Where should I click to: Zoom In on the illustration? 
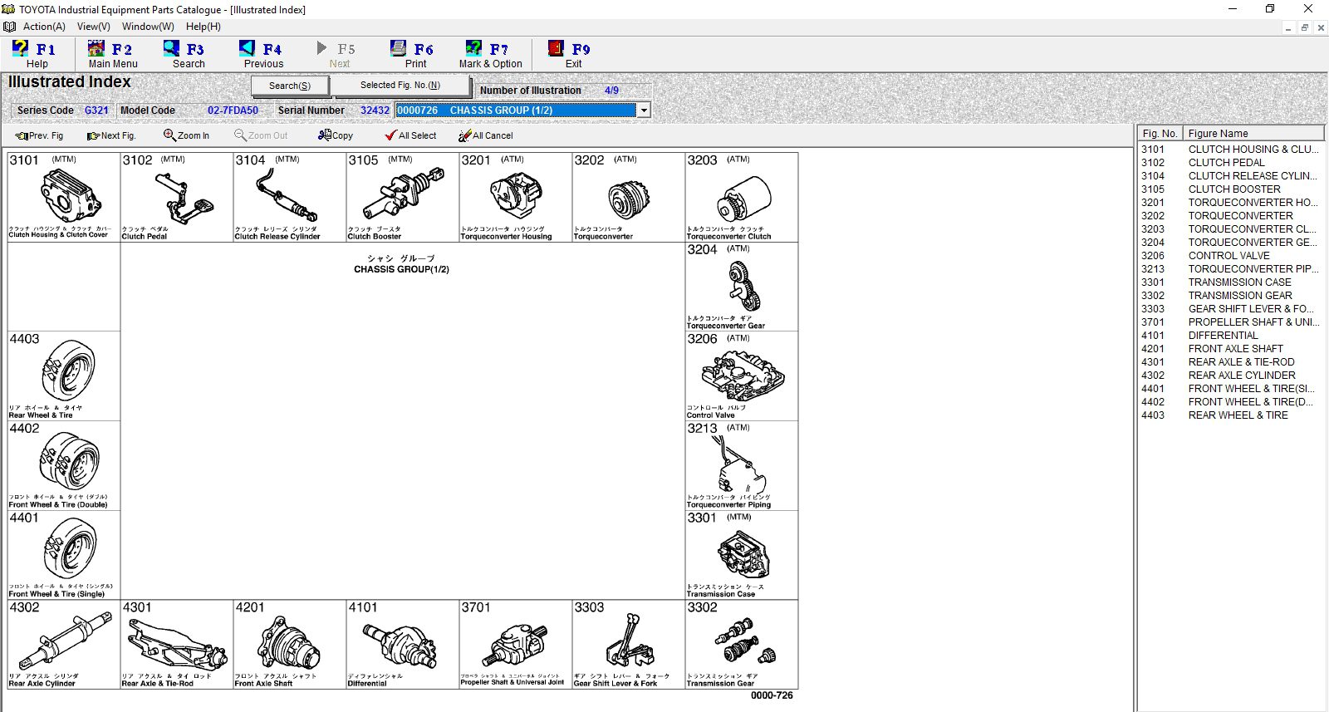(x=186, y=135)
